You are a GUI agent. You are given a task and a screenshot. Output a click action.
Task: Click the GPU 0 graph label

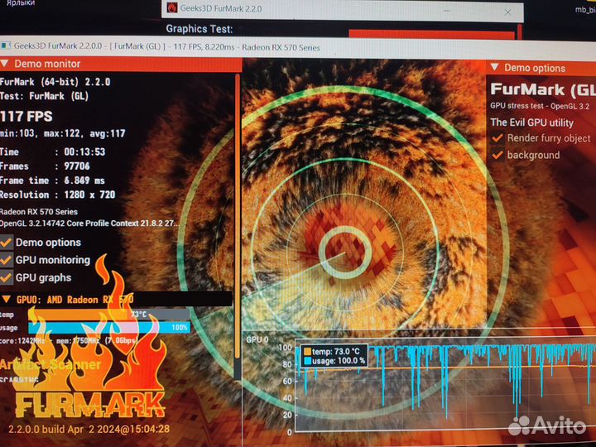coord(257,339)
